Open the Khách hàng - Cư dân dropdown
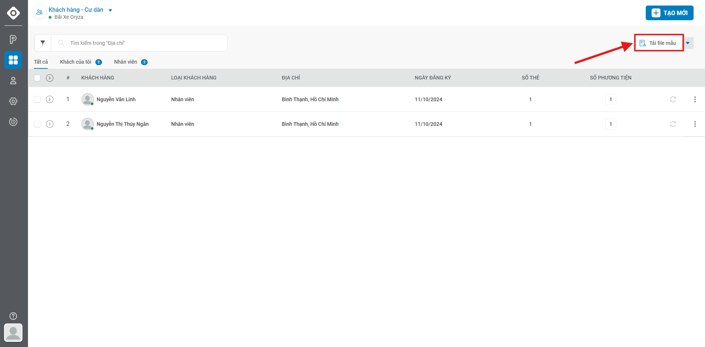The width and height of the screenshot is (705, 347). click(x=80, y=10)
